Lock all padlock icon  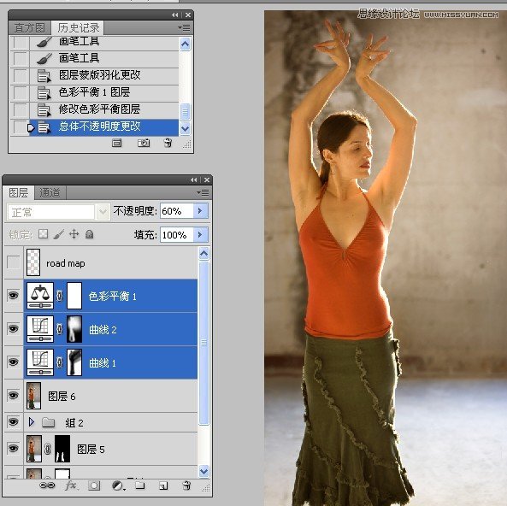[90, 233]
